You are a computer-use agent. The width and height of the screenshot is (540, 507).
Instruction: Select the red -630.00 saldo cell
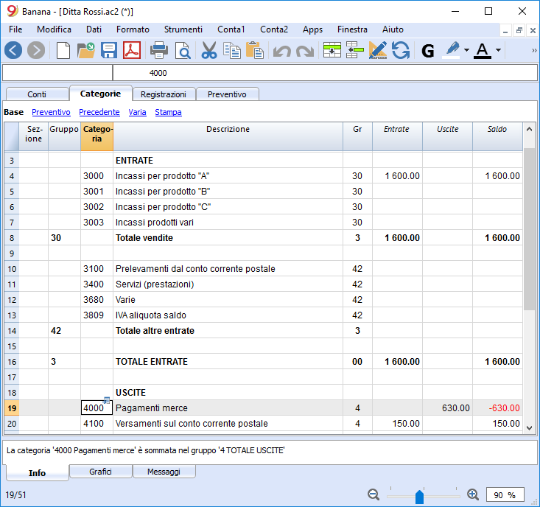point(497,408)
